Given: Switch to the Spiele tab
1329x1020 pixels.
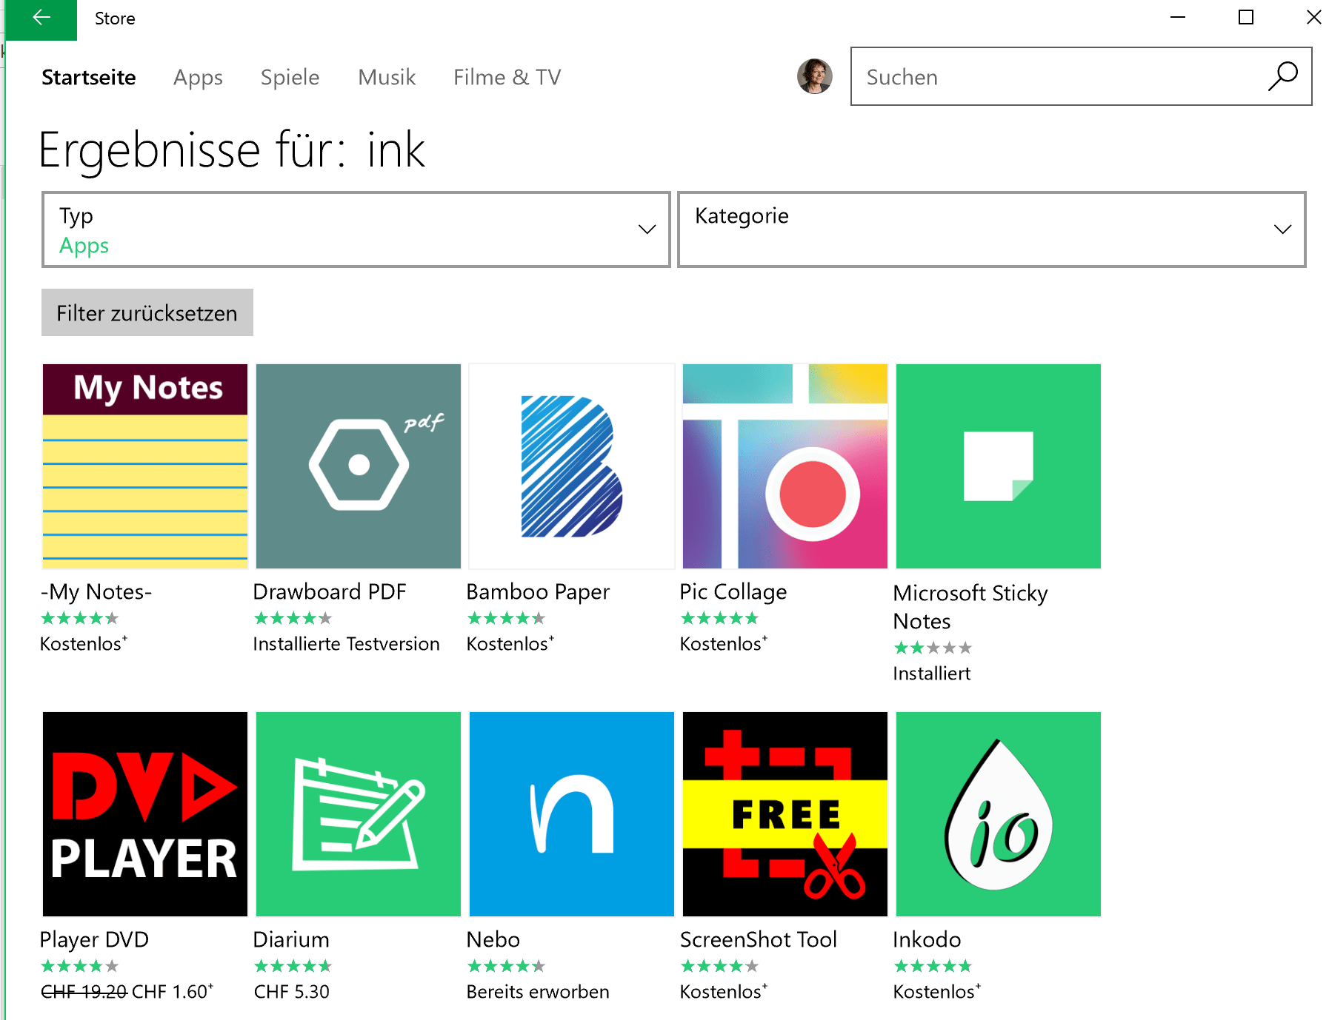Looking at the screenshot, I should pos(290,77).
